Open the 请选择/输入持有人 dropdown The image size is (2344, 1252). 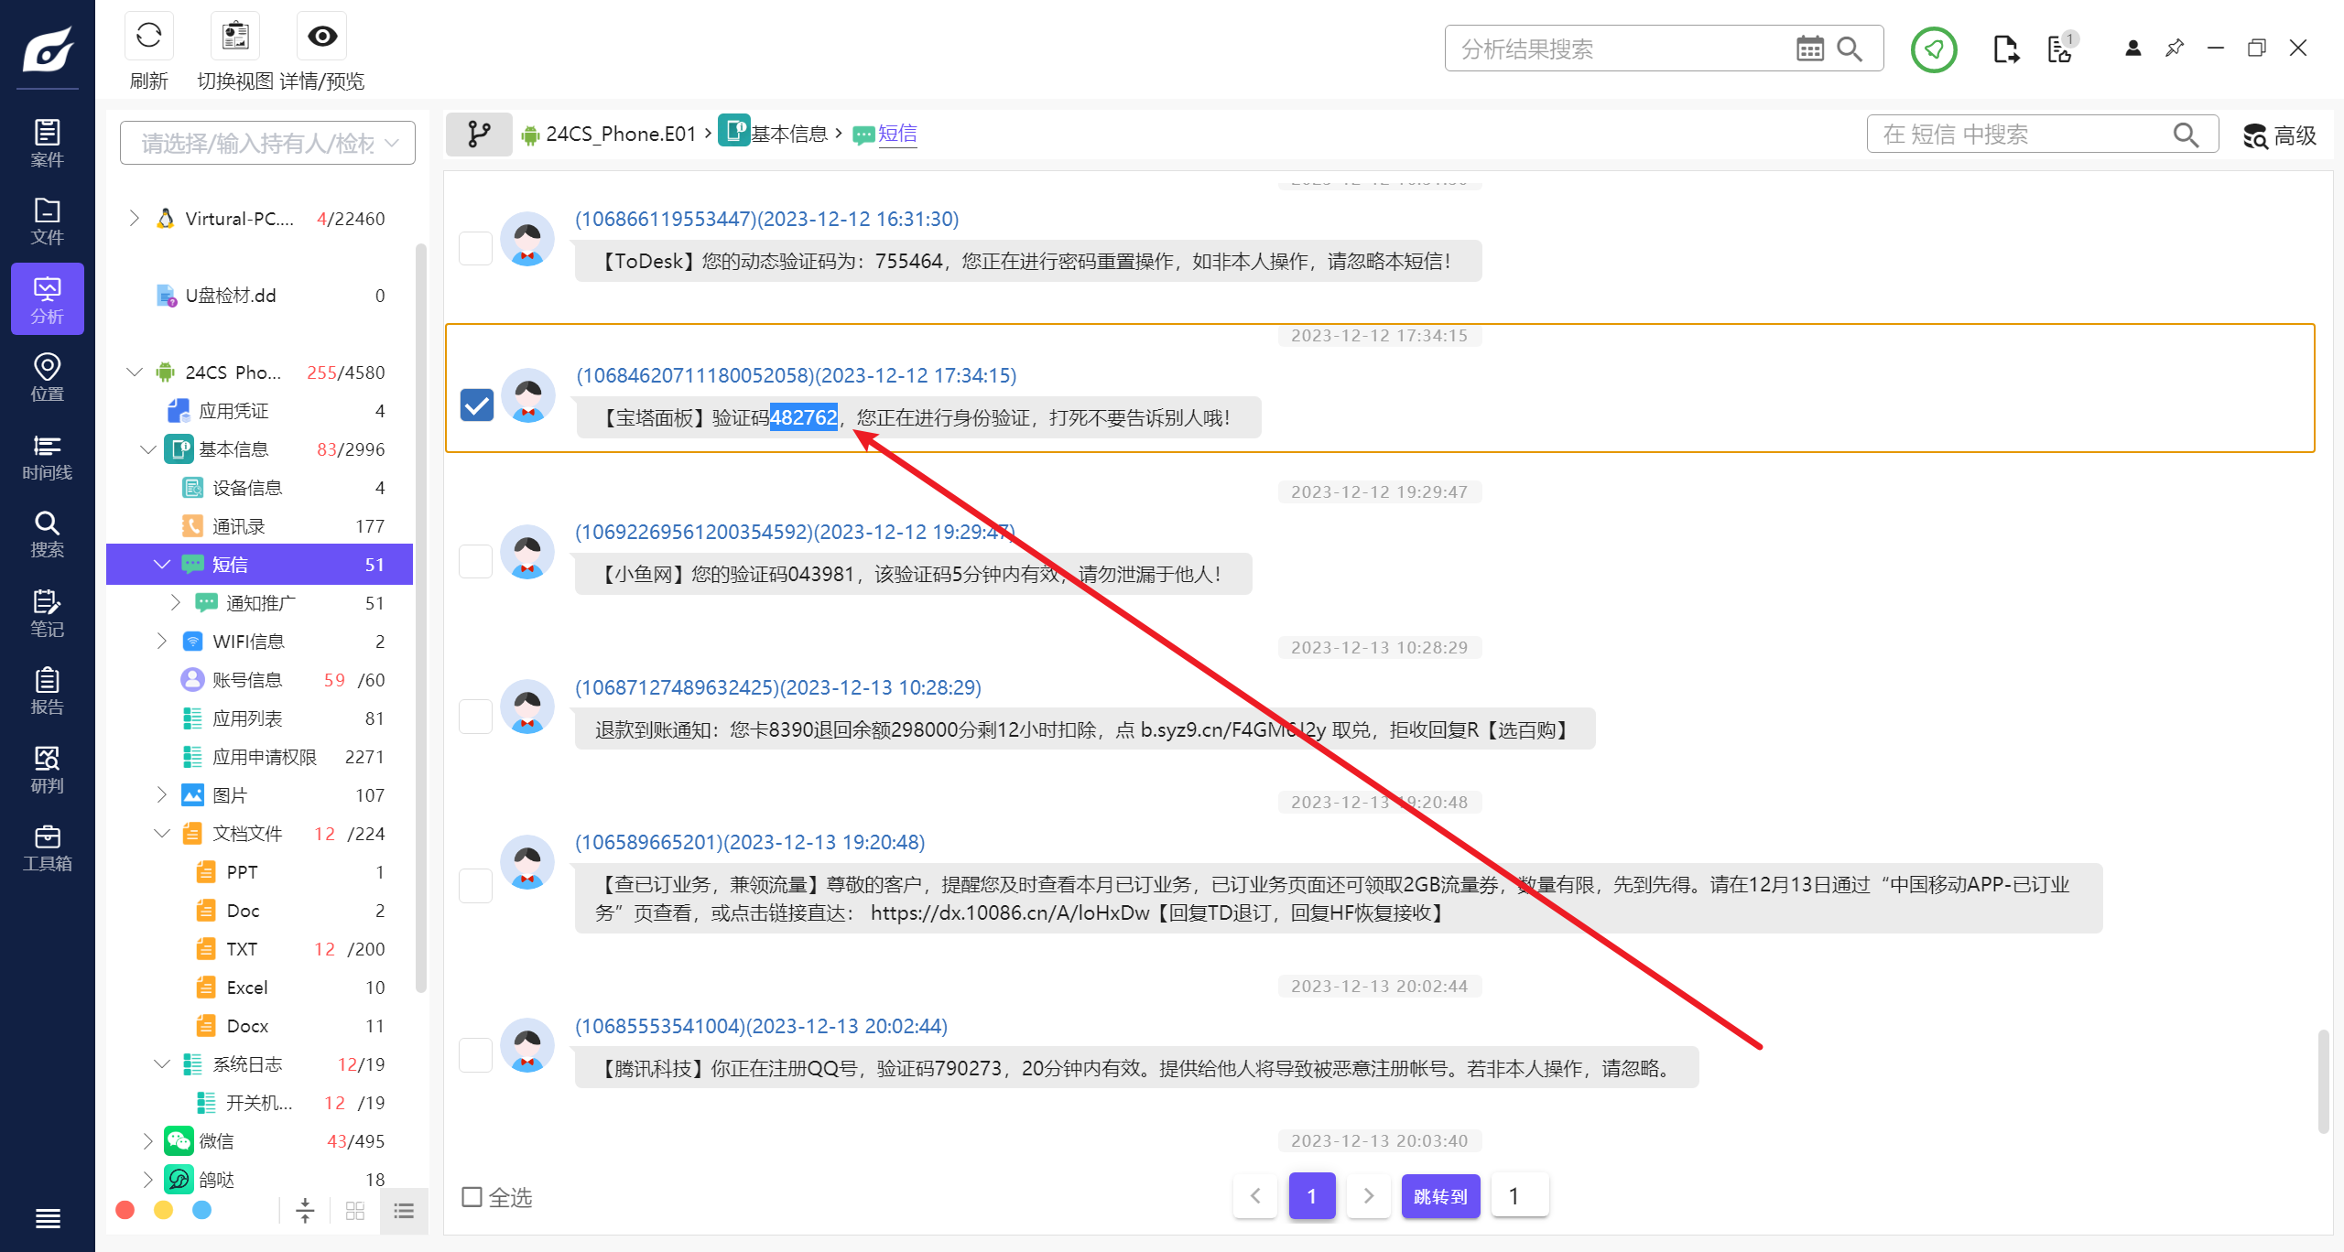pyautogui.click(x=267, y=143)
